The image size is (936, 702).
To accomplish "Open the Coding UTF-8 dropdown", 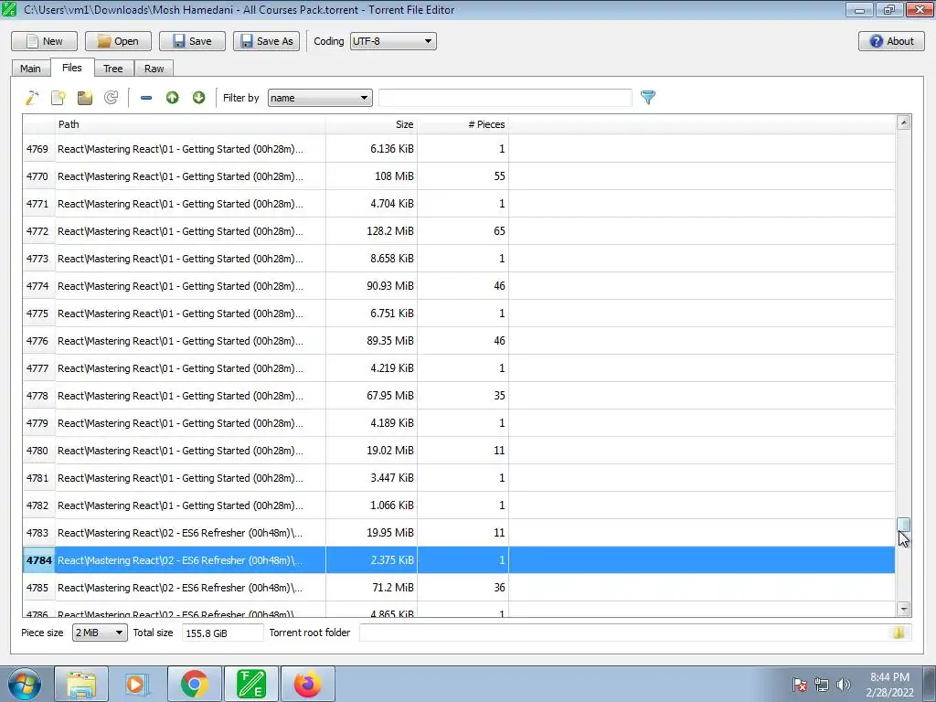I will (x=393, y=41).
